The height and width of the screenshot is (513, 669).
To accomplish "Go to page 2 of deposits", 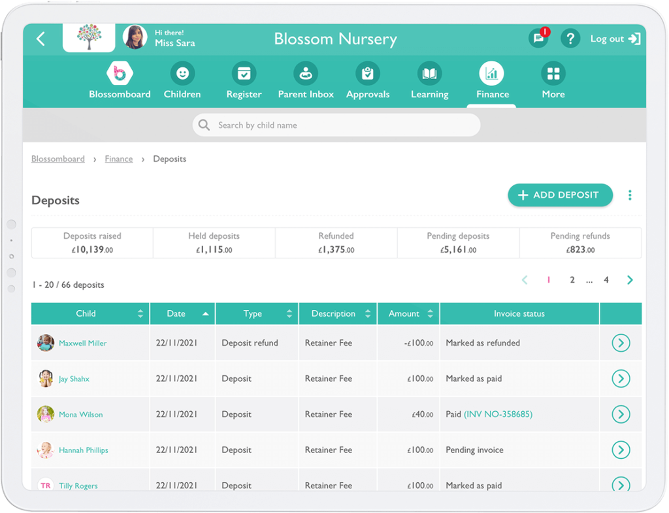I will click(x=572, y=279).
